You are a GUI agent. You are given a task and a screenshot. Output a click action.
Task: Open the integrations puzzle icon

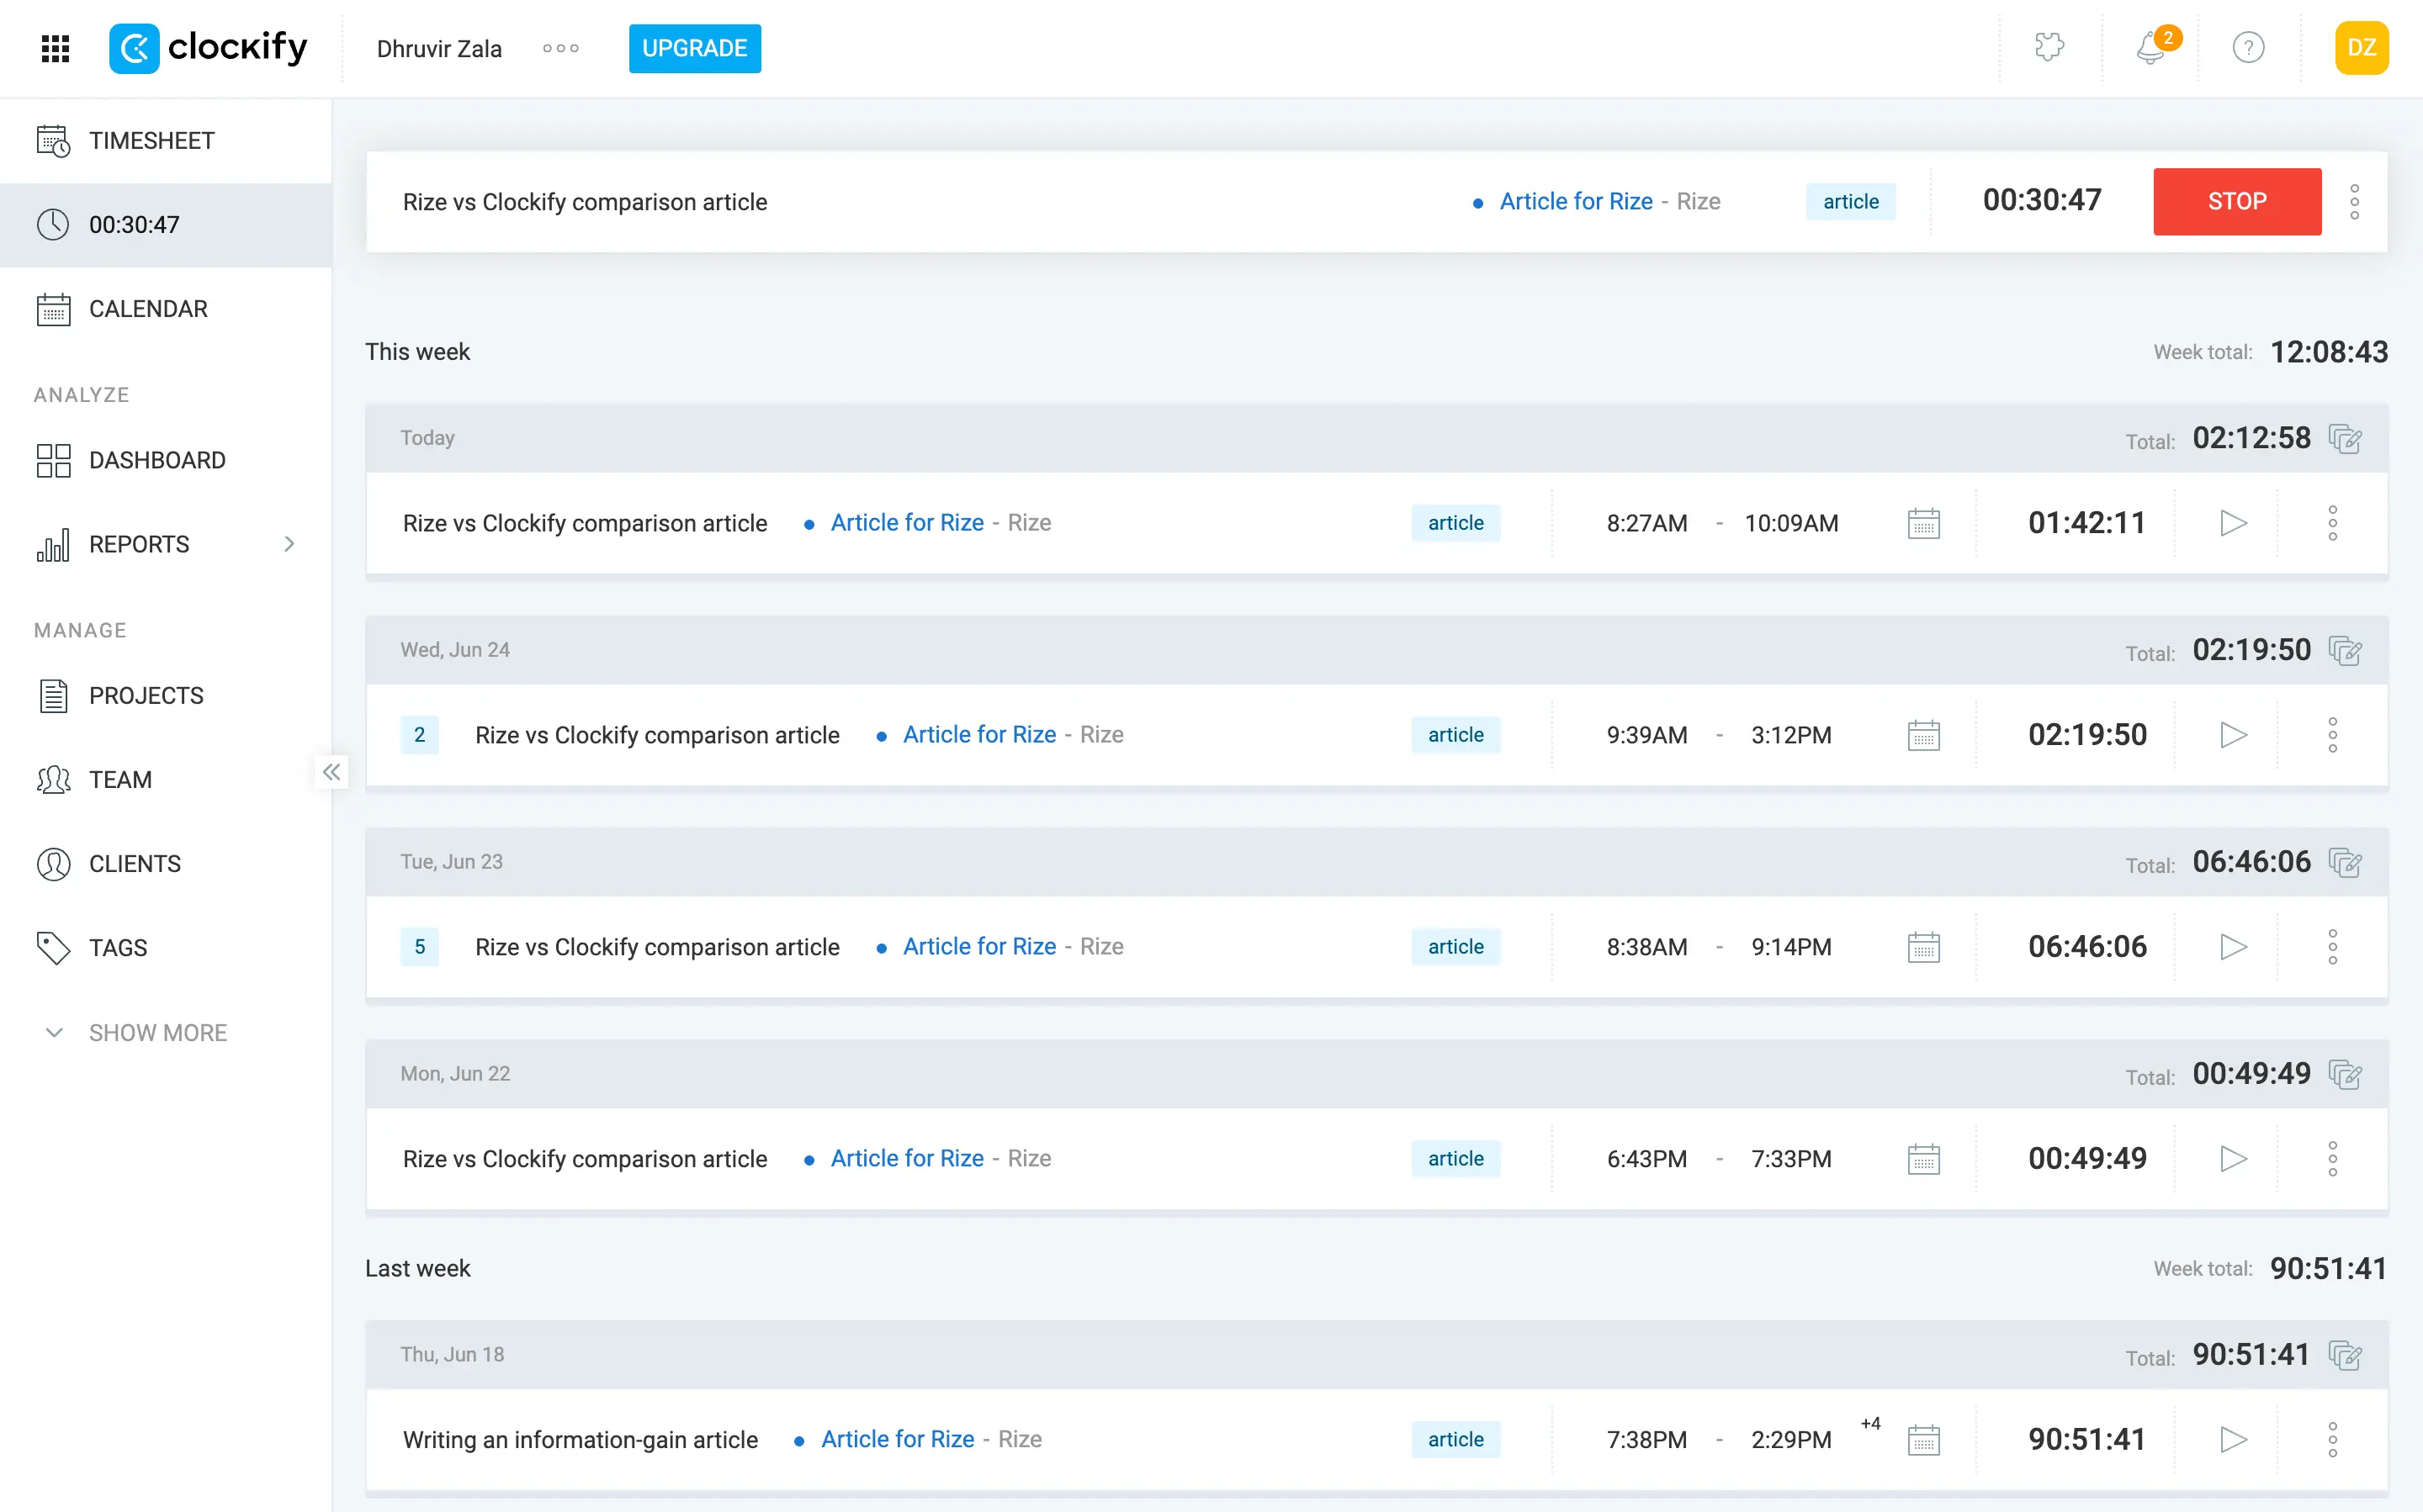point(2049,47)
